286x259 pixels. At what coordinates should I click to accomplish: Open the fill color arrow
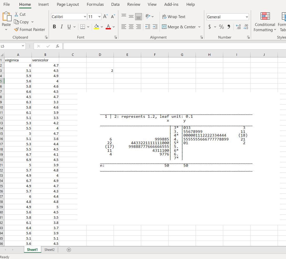point(102,27)
